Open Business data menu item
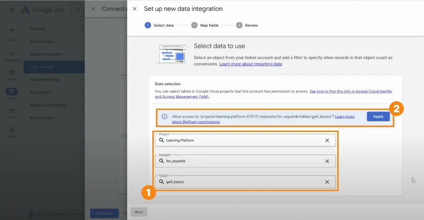This screenshot has height=220, width=424. (x=42, y=118)
